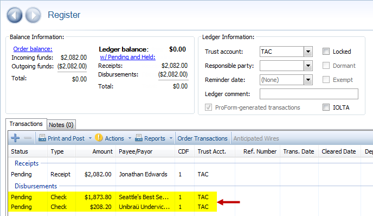The image size is (373, 216).
Task: Open the Responsible party dropdown arrow
Action: 308,66
